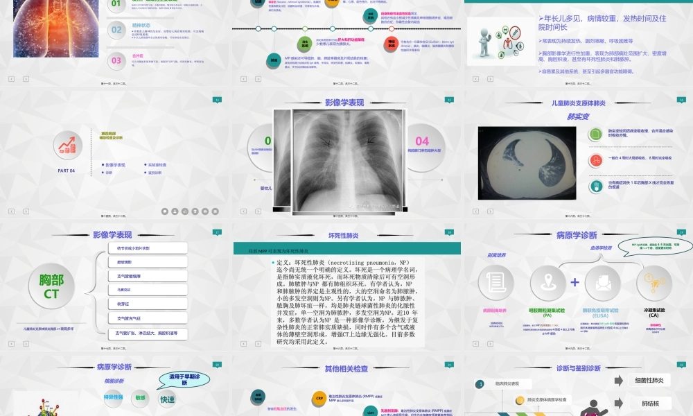Open the slide 19 bookmark marker
Viewport: 693px width, 416px height.
click(x=681, y=233)
